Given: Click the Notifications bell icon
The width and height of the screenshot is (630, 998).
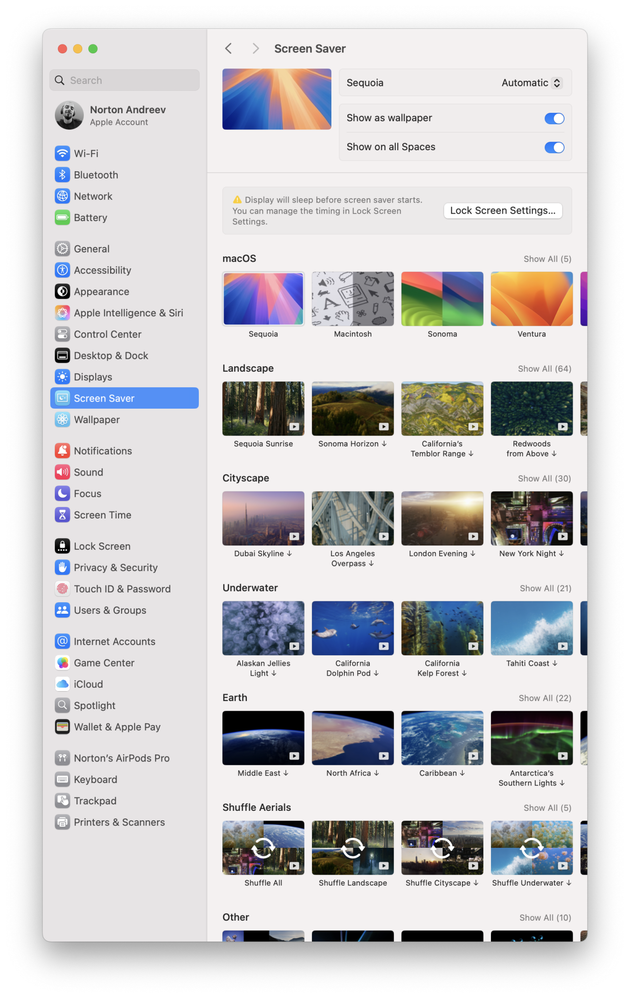Looking at the screenshot, I should coord(62,451).
